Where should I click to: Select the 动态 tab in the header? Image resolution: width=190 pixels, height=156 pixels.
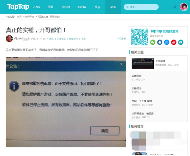113,7
